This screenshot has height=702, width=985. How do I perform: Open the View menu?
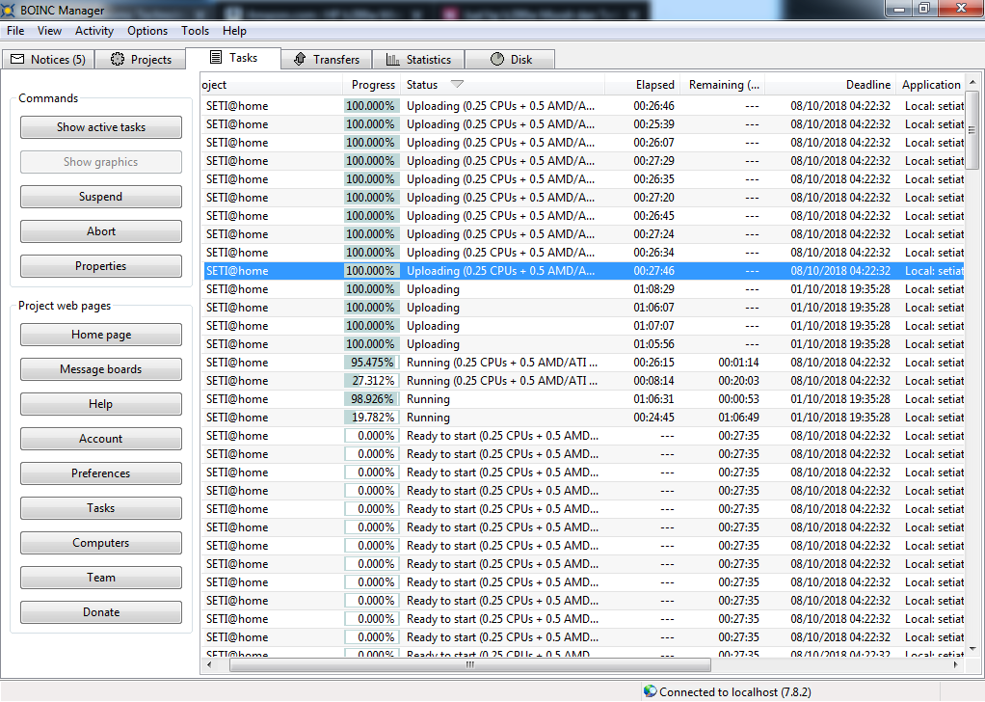point(49,30)
